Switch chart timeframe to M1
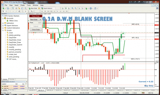The width and height of the screenshot is (160, 95). tap(42, 11)
